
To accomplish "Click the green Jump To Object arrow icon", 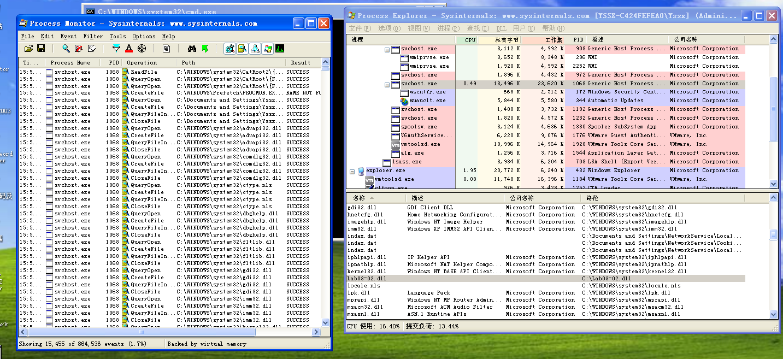I will click(x=205, y=49).
